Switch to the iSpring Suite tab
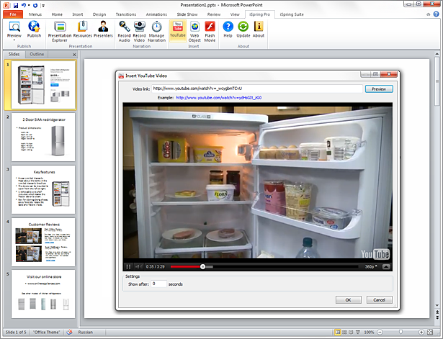This screenshot has width=443, height=339. [x=292, y=14]
